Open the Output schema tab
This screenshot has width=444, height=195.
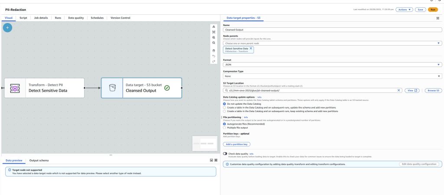pos(39,160)
